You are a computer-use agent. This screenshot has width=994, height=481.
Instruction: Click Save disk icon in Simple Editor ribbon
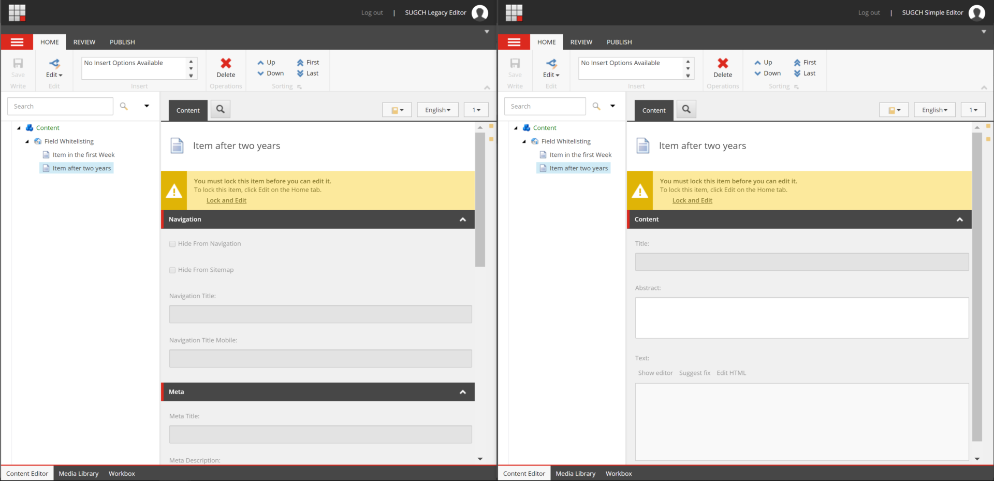pos(515,63)
